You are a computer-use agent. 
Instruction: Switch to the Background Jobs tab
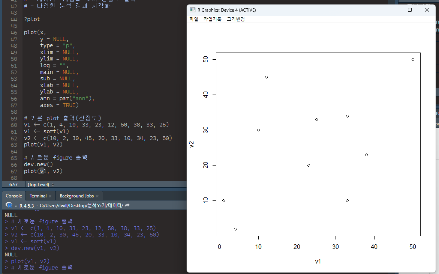point(76,196)
